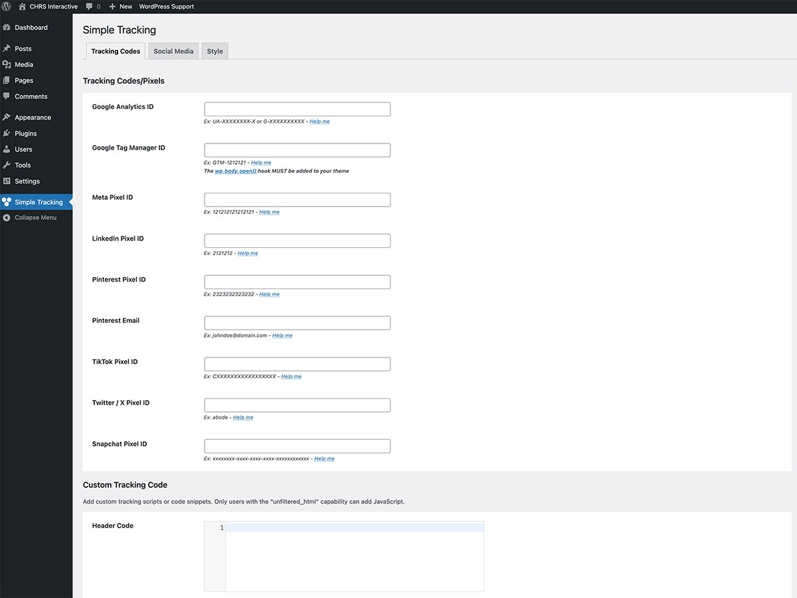Open Help me link for LinkedIn Pixel
This screenshot has width=797, height=598.
[x=248, y=253]
